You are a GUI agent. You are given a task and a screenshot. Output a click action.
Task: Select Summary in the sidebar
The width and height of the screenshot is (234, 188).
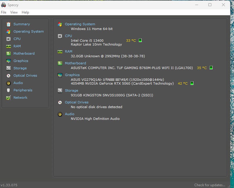(x=22, y=24)
